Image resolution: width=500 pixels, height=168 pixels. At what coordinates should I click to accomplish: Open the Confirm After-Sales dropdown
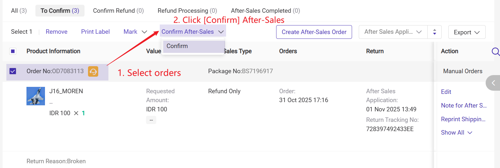tap(193, 32)
